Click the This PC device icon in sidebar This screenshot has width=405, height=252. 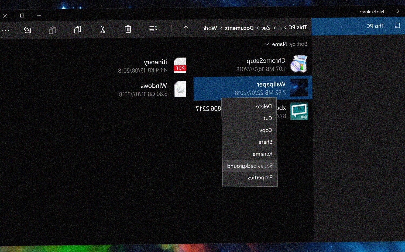pos(397,26)
